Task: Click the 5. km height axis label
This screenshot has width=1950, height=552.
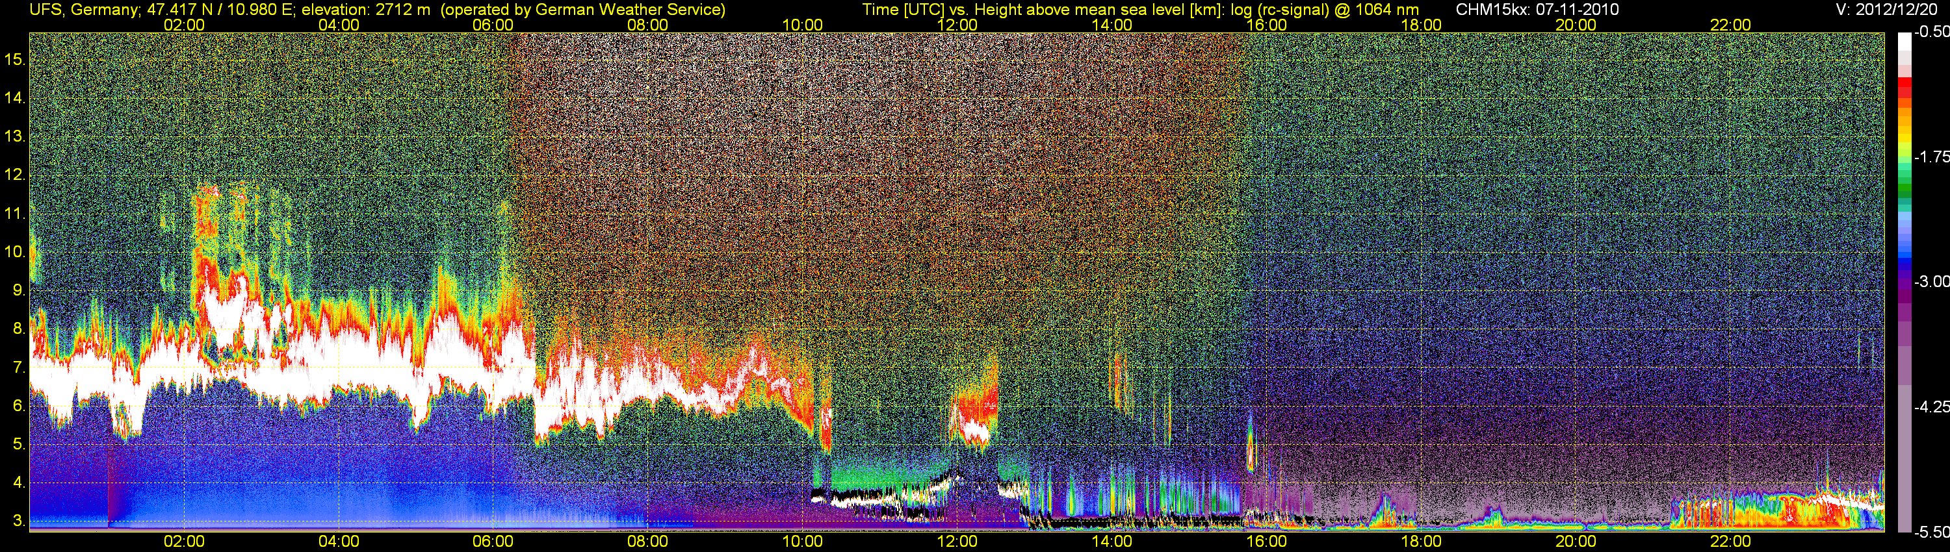Action: (19, 445)
